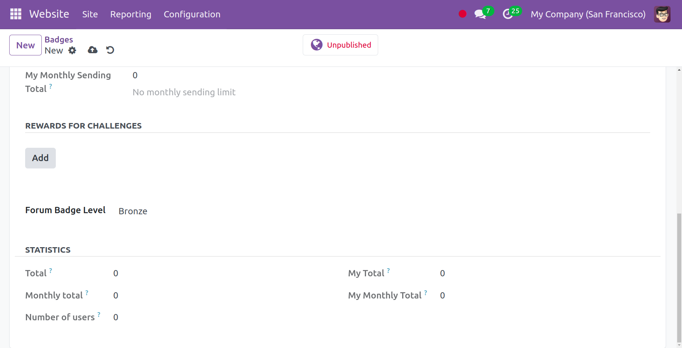Open the company switcher My Company
Screen dimensions: 682x348
click(588, 14)
